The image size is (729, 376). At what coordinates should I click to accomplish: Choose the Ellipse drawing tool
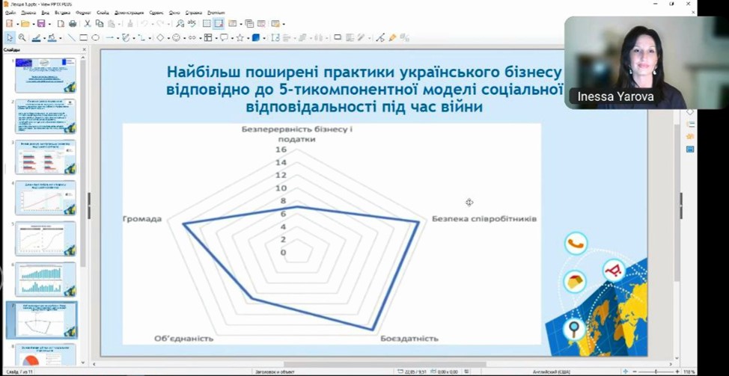point(95,37)
